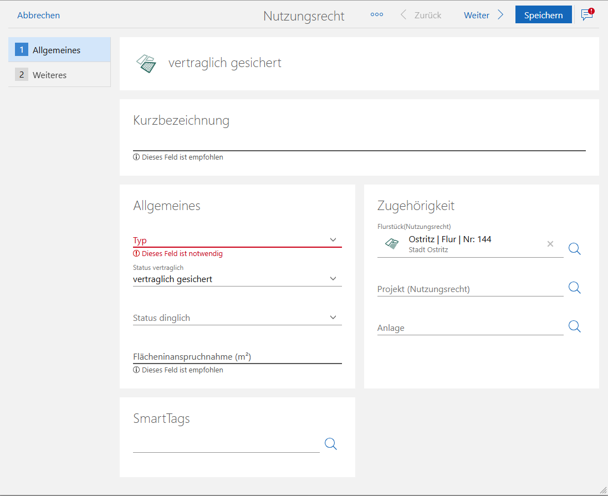Viewport: 608px width, 496px height.
Task: Click the Speichern button
Action: (x=543, y=15)
